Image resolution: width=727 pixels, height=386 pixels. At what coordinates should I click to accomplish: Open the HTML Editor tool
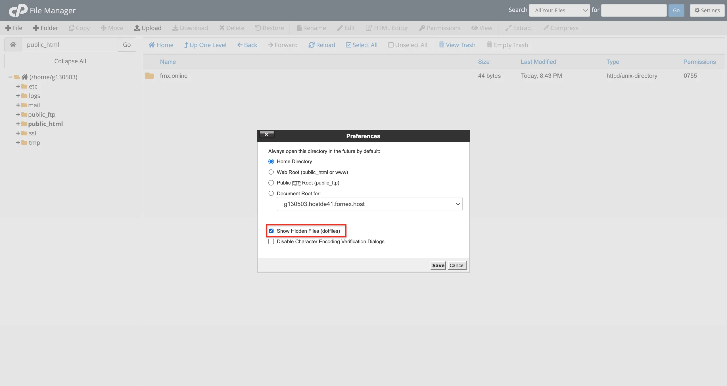pos(387,28)
